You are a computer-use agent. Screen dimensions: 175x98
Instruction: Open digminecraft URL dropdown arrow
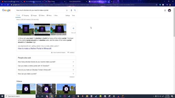pos(59,46)
